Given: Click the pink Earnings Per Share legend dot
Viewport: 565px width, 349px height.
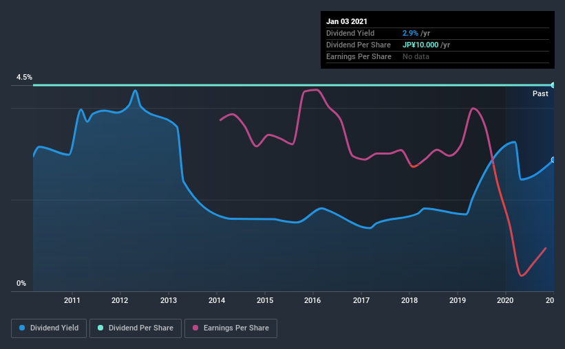Looking at the screenshot, I should click(x=195, y=328).
